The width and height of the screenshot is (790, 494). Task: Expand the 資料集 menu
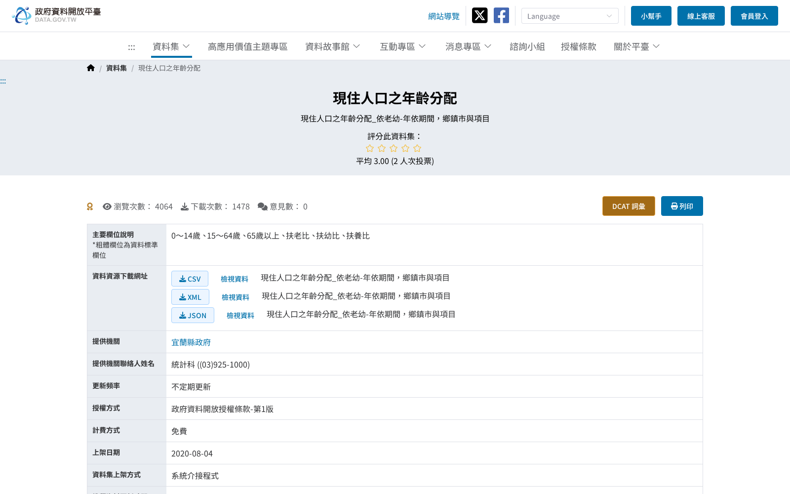(x=171, y=46)
